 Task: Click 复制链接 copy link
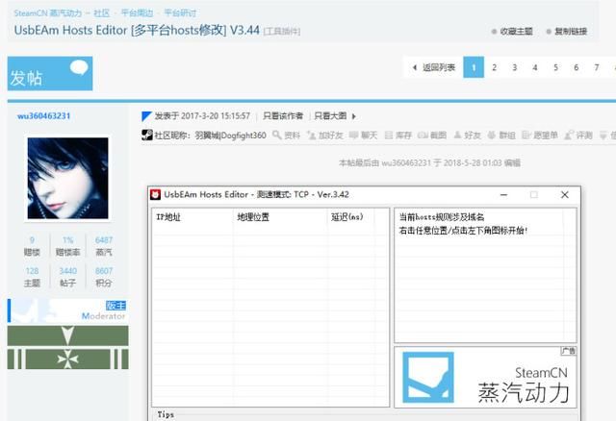(567, 32)
